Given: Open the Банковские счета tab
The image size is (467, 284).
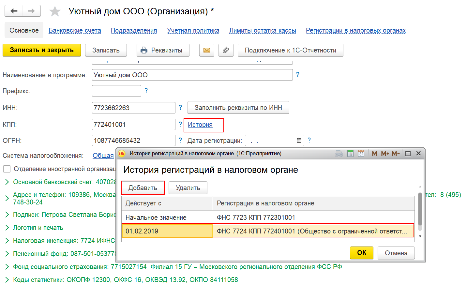Looking at the screenshot, I should 75,30.
